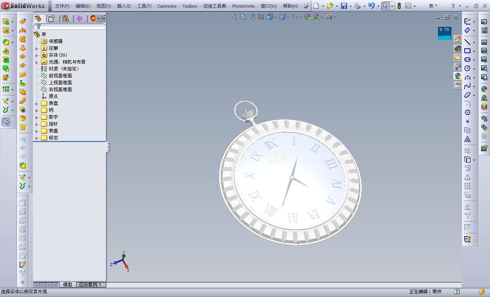Expand the 指针 folder in tree
This screenshot has width=490, height=297.
click(x=37, y=124)
